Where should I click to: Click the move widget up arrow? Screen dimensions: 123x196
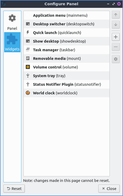click(116, 15)
